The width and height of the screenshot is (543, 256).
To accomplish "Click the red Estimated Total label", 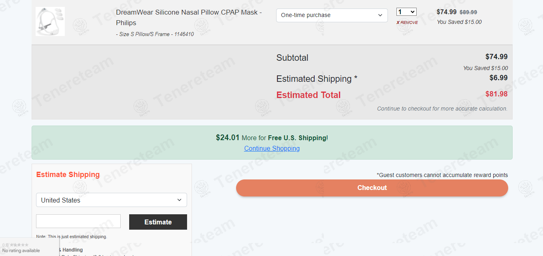I will coord(309,95).
